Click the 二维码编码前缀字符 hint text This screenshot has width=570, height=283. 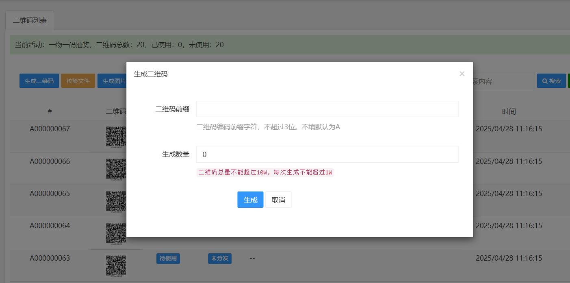coord(268,127)
